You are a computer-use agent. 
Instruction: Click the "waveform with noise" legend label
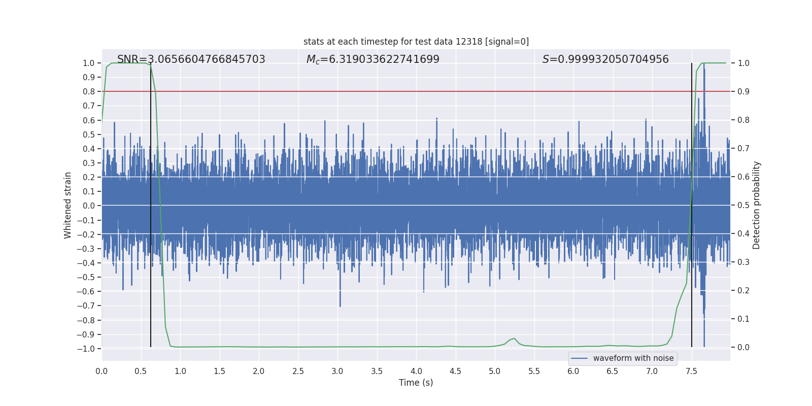coord(633,358)
